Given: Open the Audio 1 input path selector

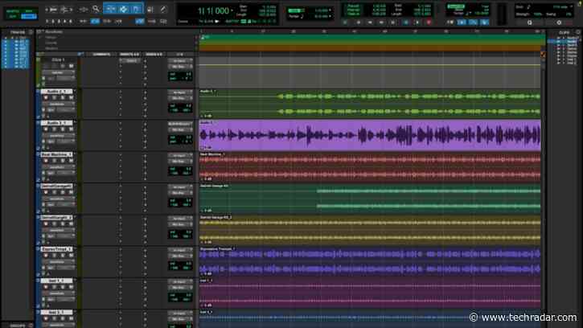Looking at the screenshot, I should tap(180, 92).
